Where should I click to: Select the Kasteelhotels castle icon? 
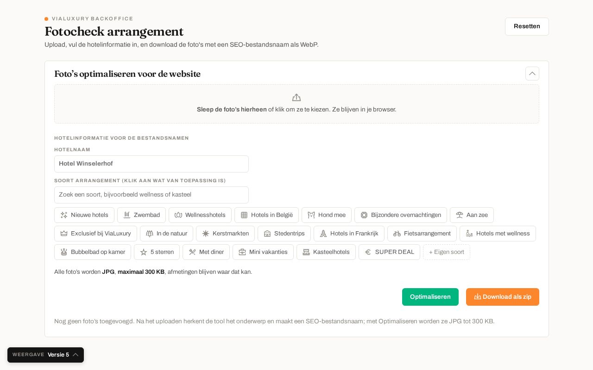coord(306,252)
